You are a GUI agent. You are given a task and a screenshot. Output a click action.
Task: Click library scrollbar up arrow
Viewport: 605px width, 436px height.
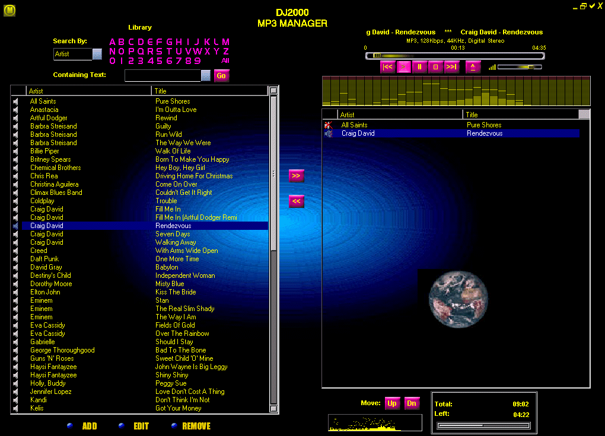[273, 91]
